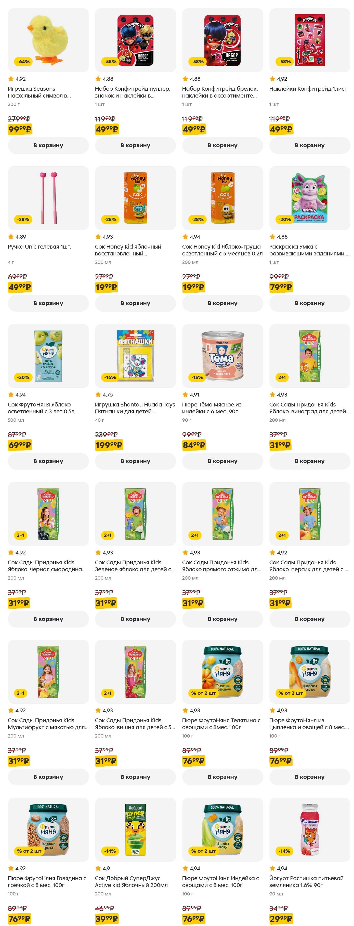Open the Растишка strawberry yogurt image
Viewport: 354px width, 926px height.
point(309,829)
